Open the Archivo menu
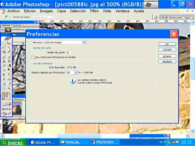The height and width of the screenshot is (146, 195). (x=13, y=11)
